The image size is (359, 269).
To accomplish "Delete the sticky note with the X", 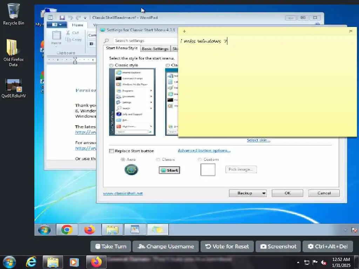I will pos(351,31).
